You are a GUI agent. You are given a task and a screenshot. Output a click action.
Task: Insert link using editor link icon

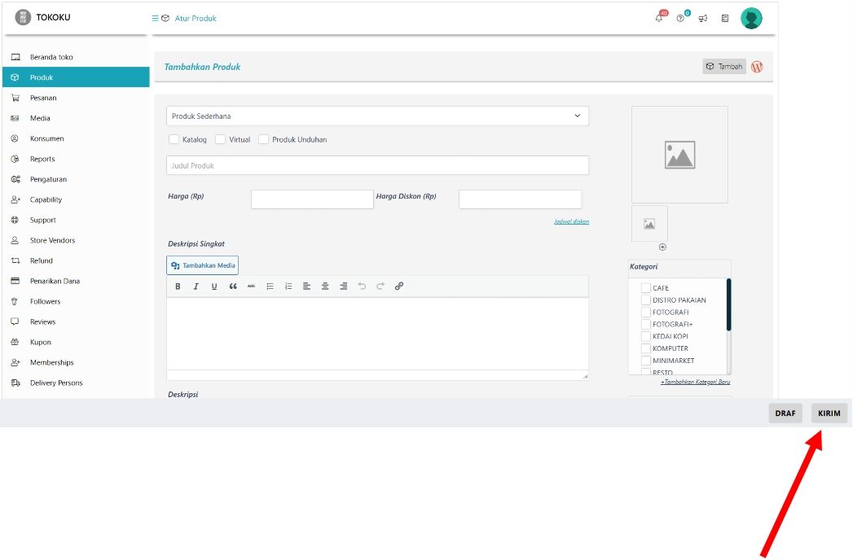(399, 287)
